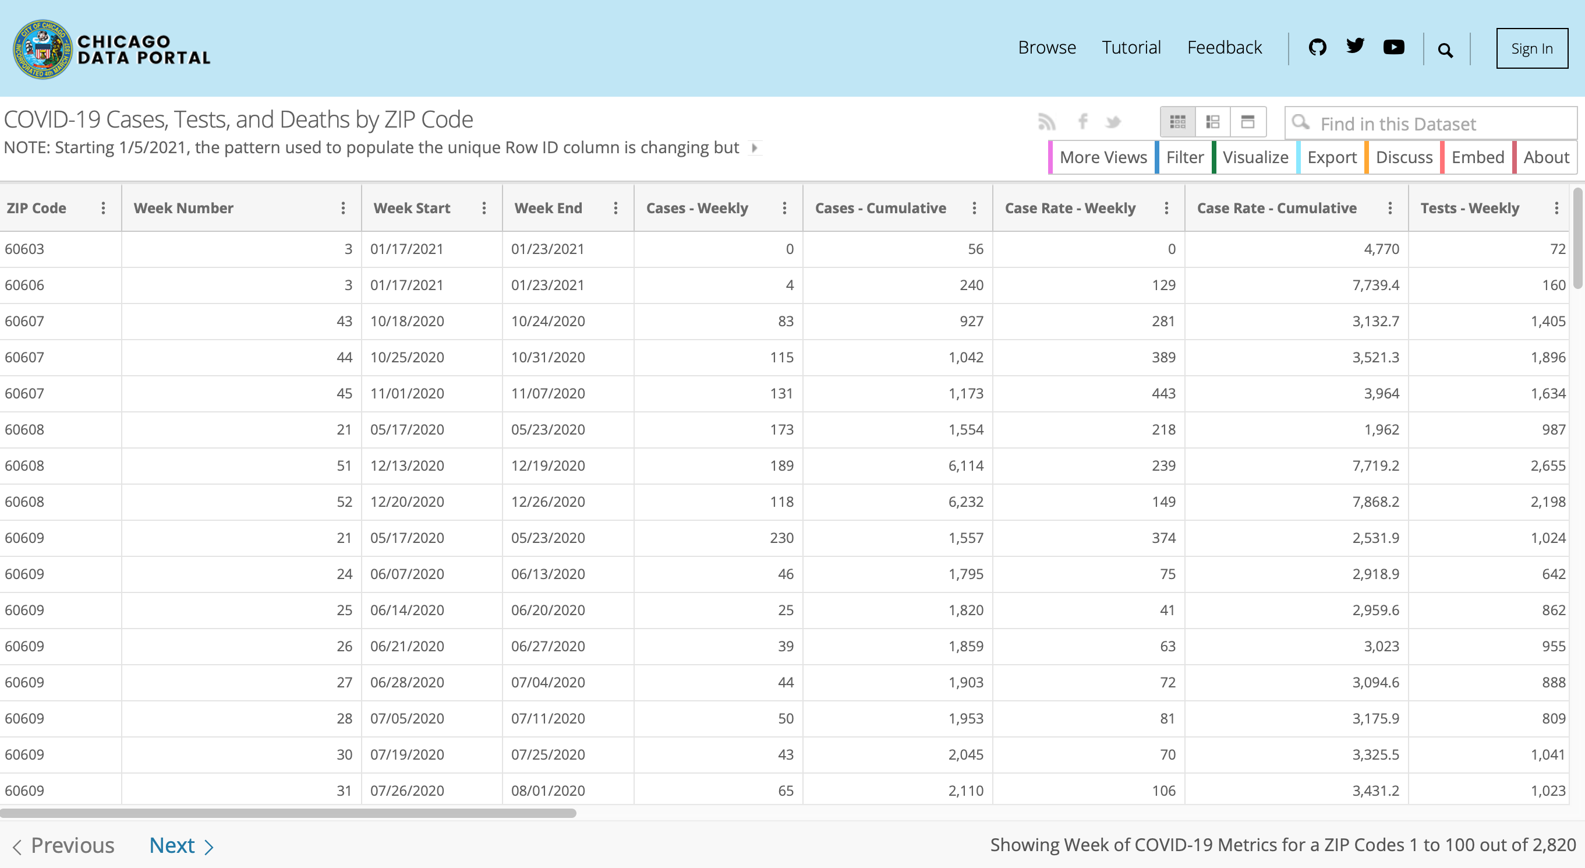Click the Sign In button

point(1531,48)
